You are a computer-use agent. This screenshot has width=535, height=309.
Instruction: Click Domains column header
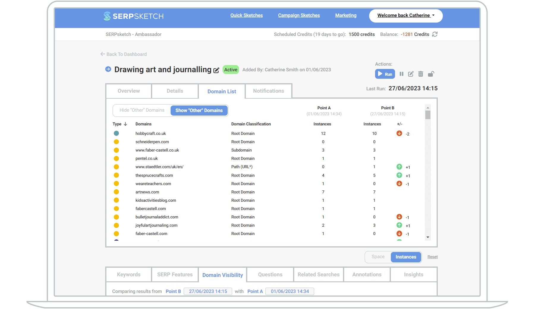pos(144,124)
